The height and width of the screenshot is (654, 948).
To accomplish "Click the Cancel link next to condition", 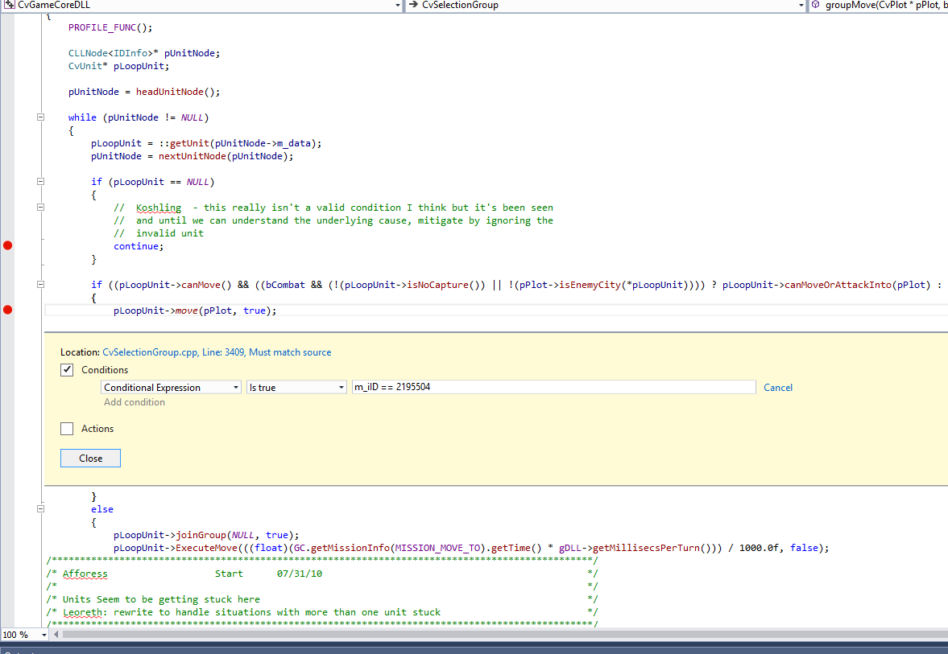I will (x=778, y=388).
